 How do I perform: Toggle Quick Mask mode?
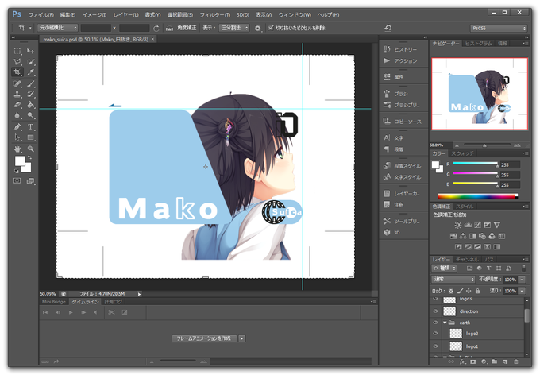(x=17, y=180)
